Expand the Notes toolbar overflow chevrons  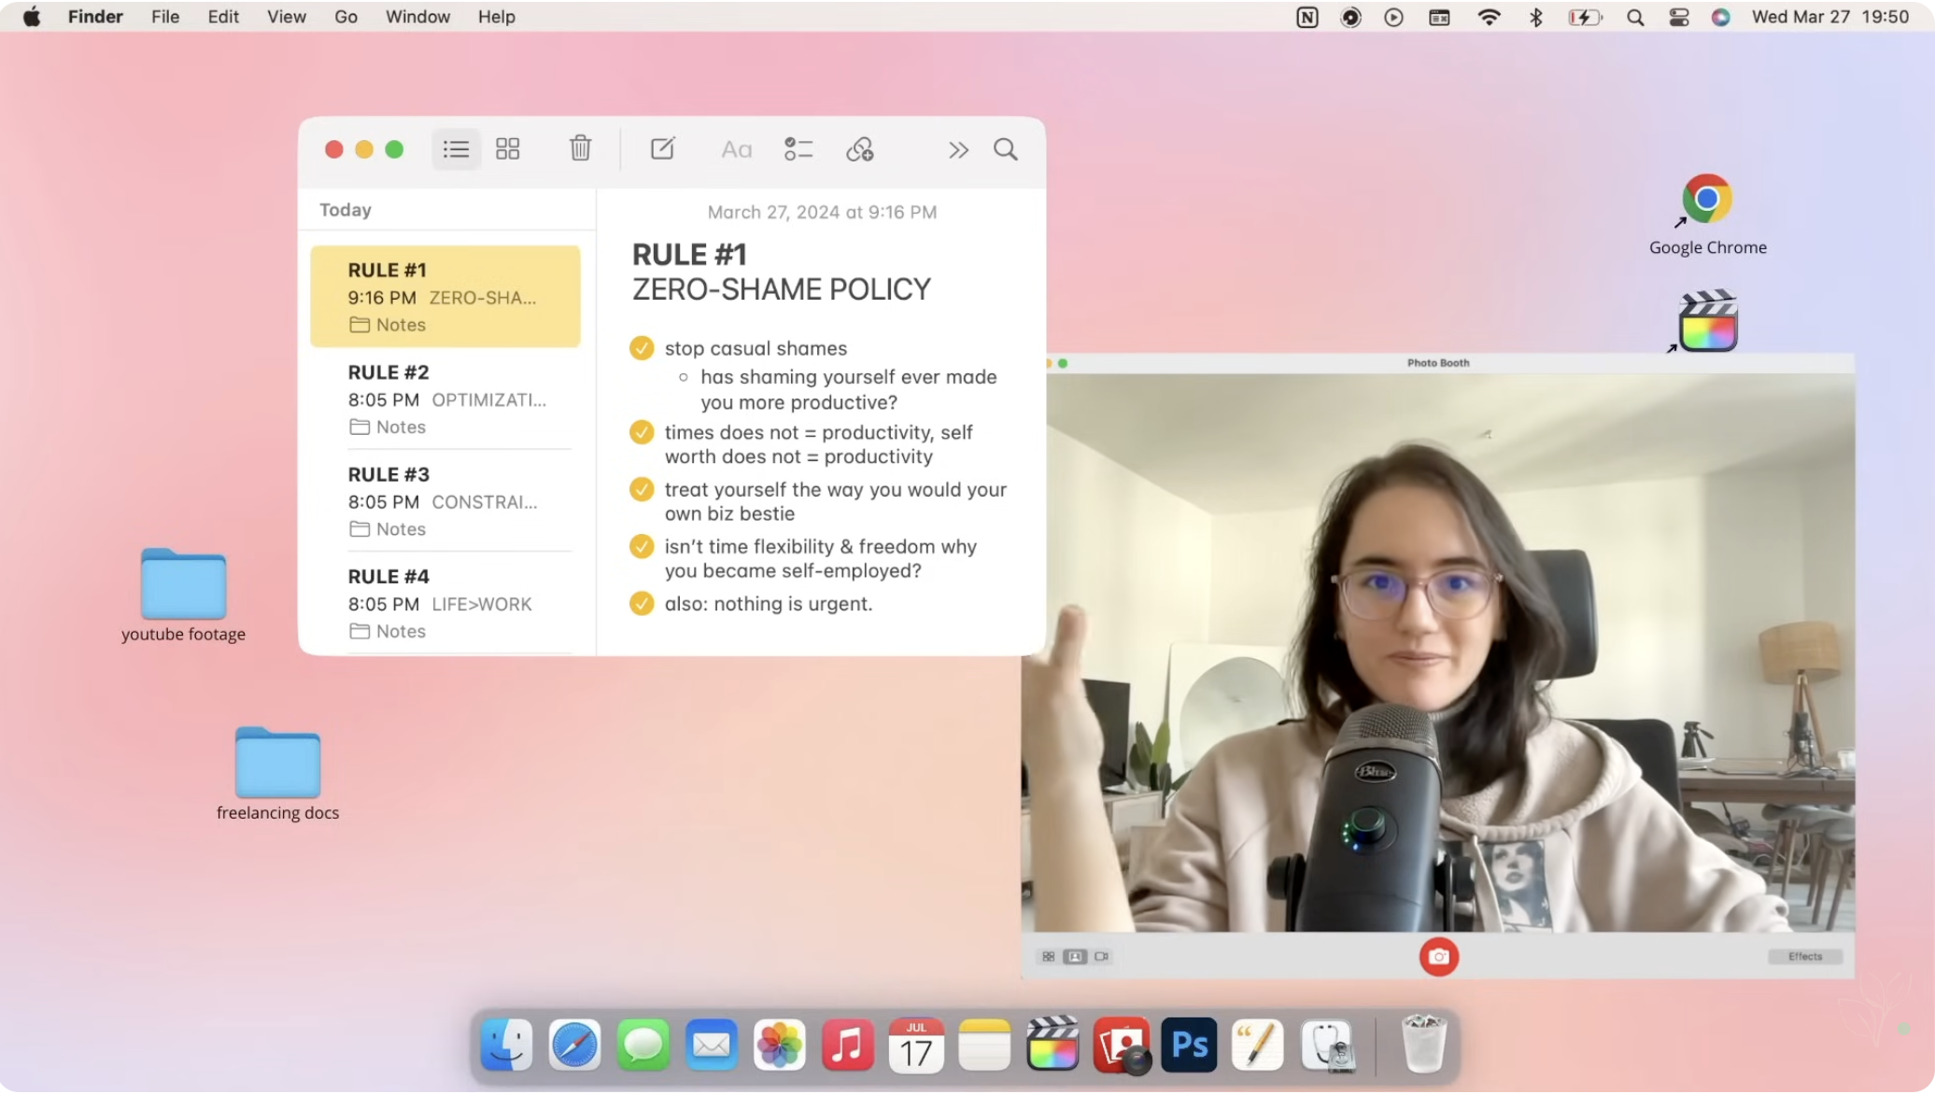coord(958,150)
